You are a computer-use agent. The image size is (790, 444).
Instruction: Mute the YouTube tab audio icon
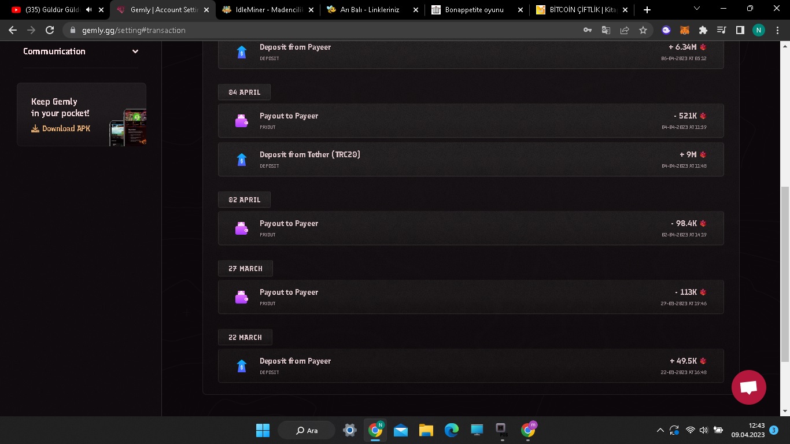(88, 10)
